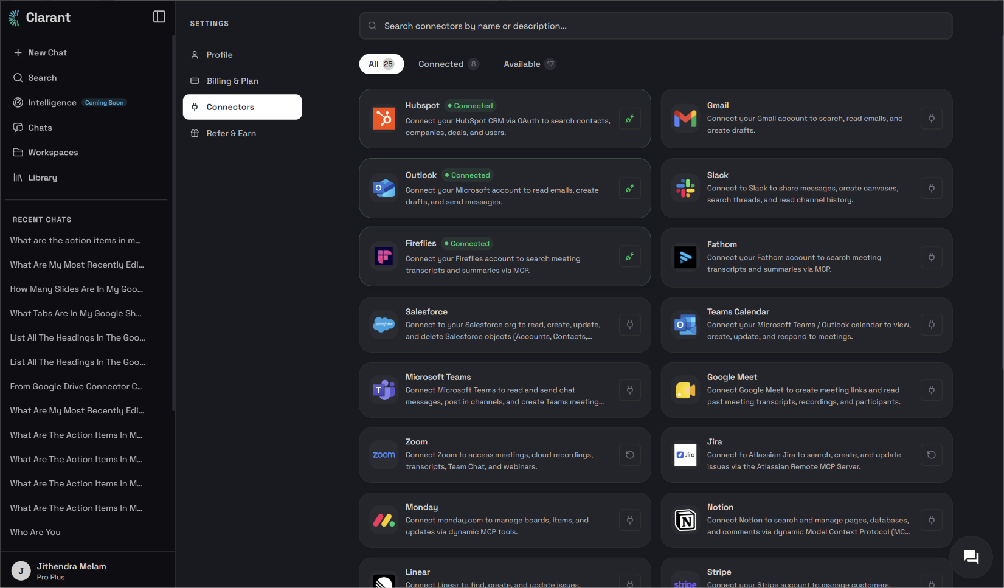The width and height of the screenshot is (1004, 588).
Task: Open Billing & Plan settings
Action: coord(242,81)
